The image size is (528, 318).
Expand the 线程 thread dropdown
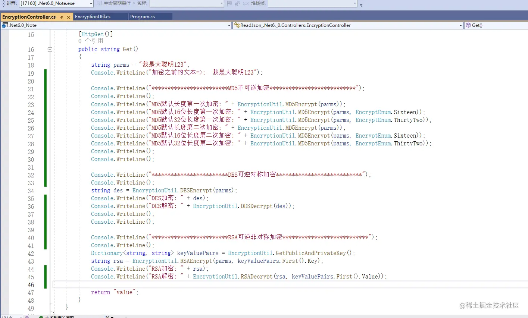(187, 3)
